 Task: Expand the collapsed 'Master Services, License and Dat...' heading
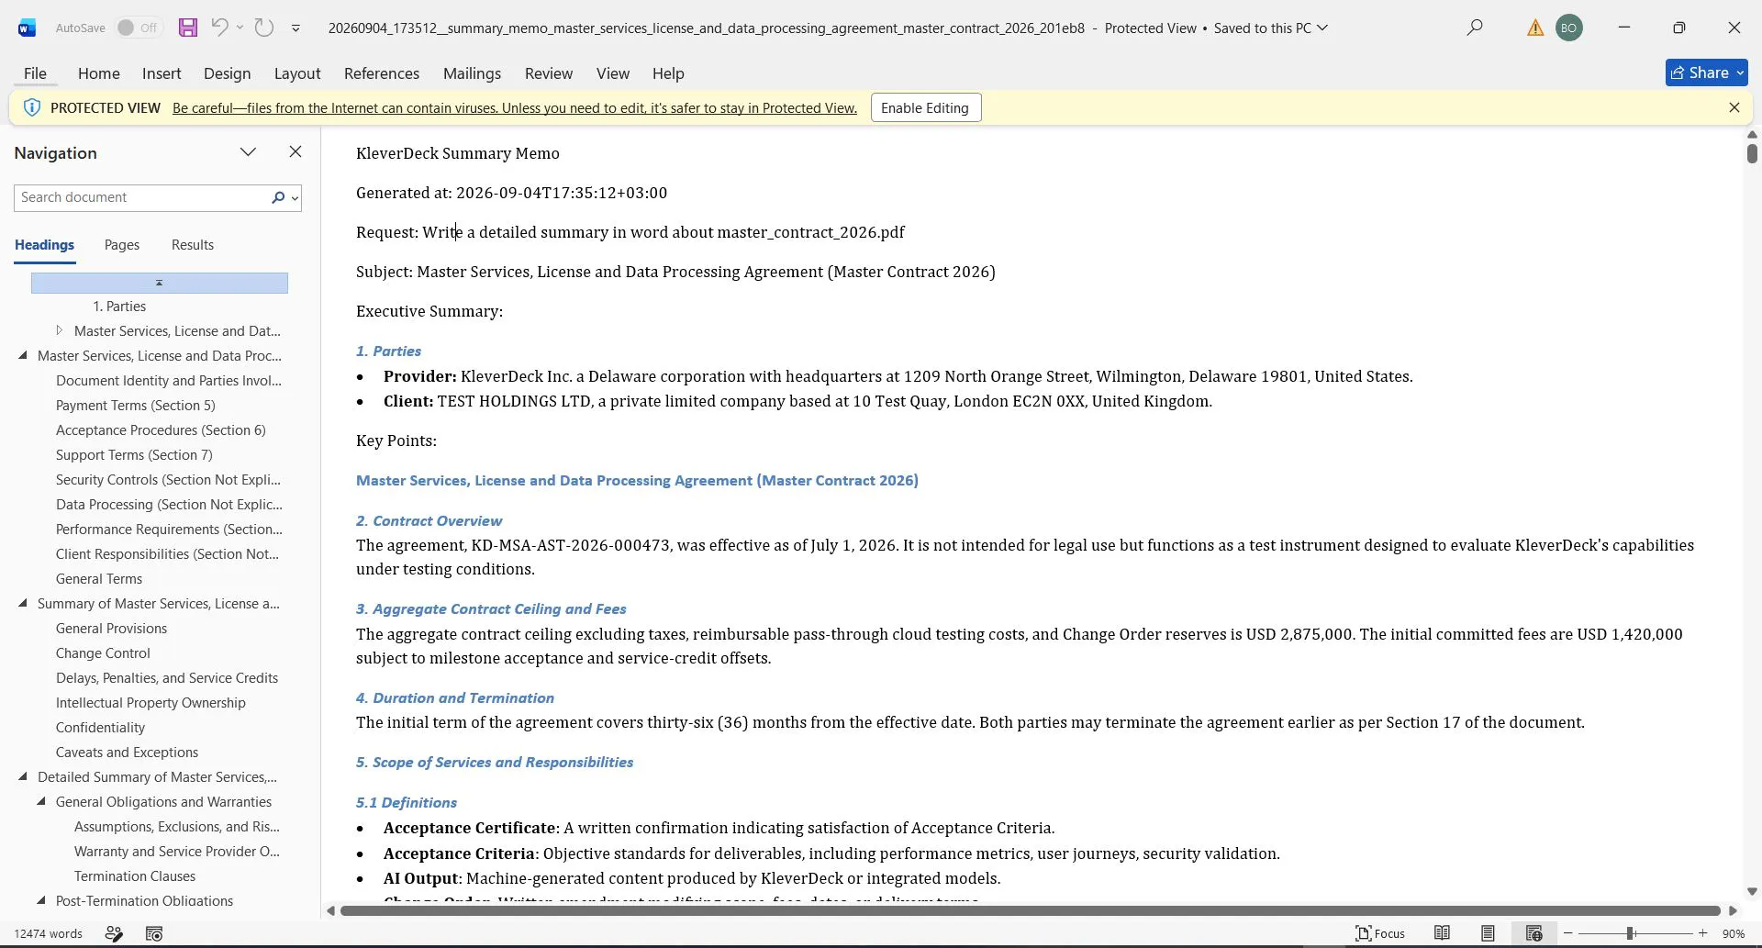point(60,330)
